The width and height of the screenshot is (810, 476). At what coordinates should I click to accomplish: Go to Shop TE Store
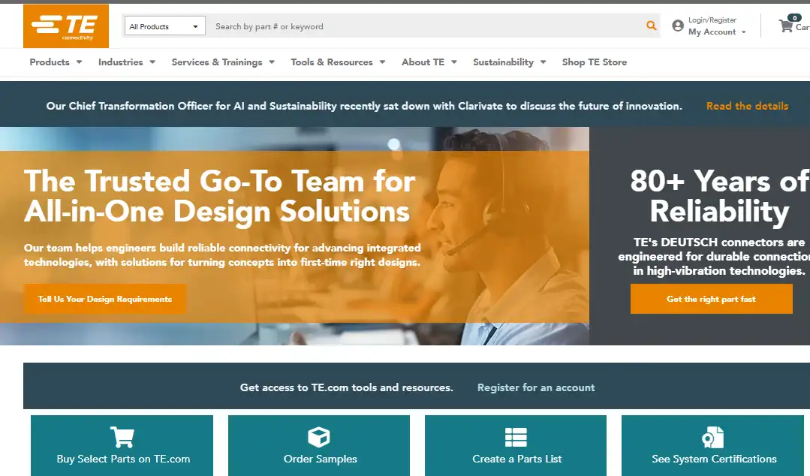595,62
